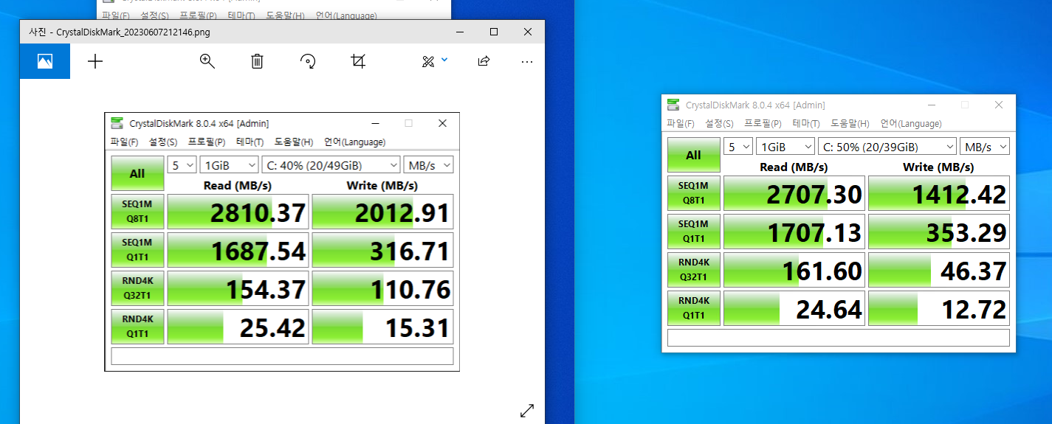Zoom the photo with magnifier icon
Viewport: 1052px width, 424px height.
click(x=207, y=61)
